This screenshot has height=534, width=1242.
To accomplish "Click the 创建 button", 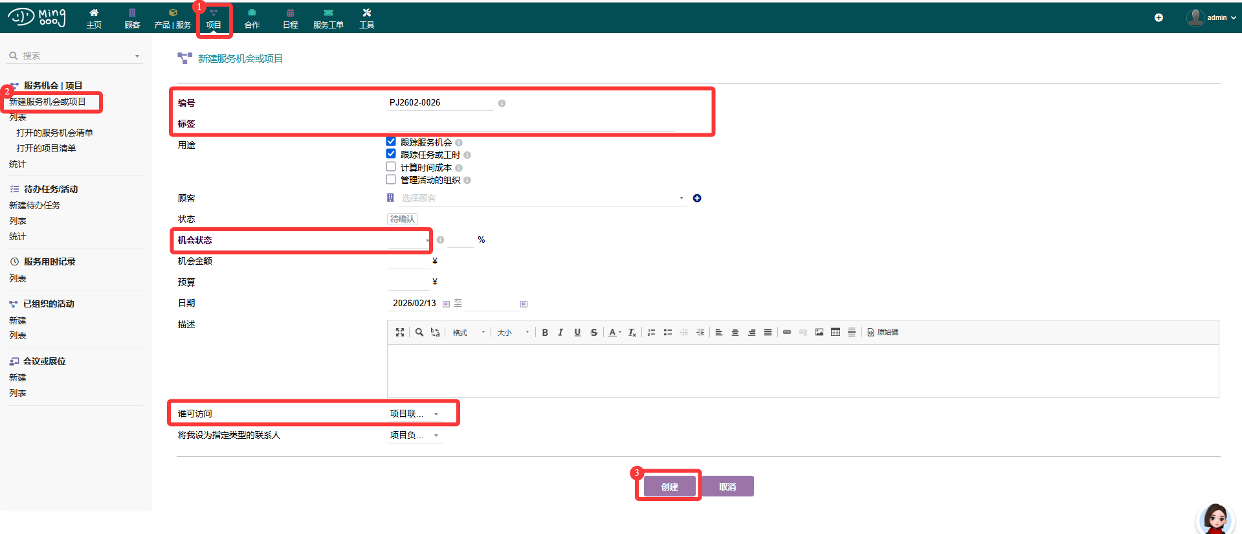I will click(669, 487).
